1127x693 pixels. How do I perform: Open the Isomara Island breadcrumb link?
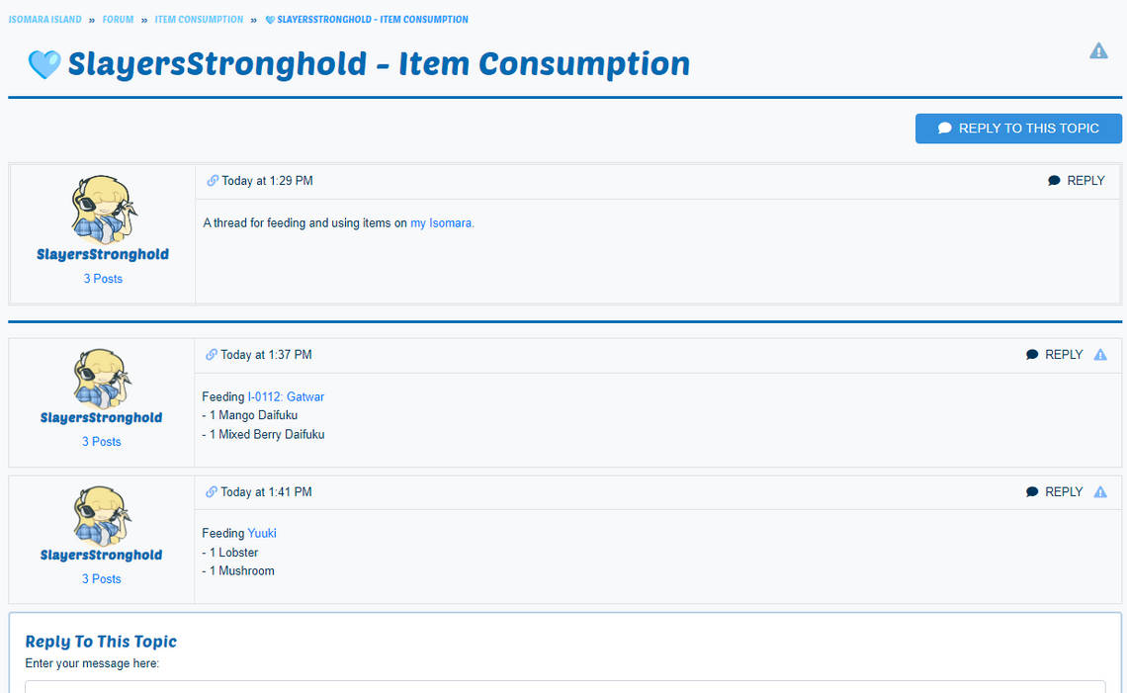pyautogui.click(x=45, y=20)
